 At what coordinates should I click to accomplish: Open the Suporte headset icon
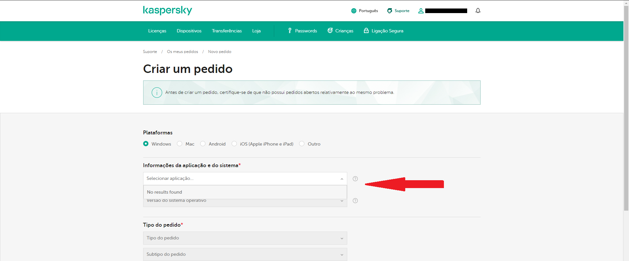point(390,11)
